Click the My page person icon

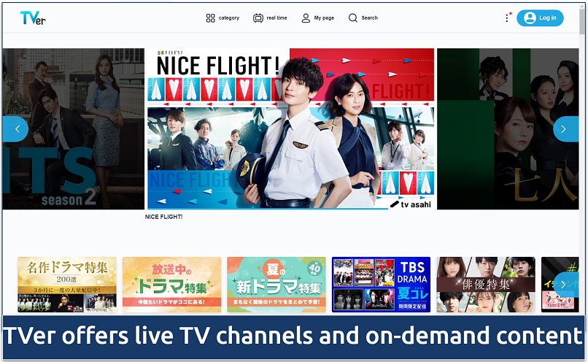[x=306, y=18]
